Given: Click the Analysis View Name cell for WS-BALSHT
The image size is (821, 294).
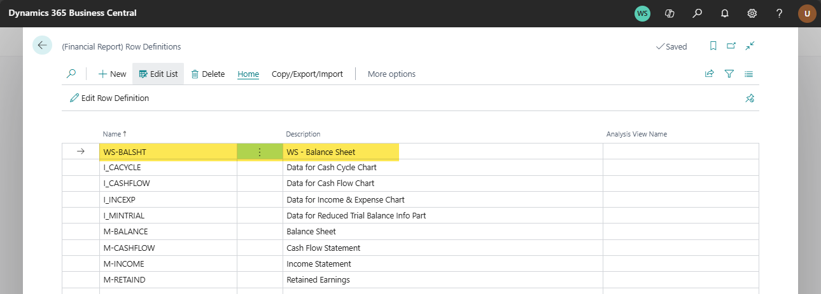Looking at the screenshot, I should [x=681, y=152].
